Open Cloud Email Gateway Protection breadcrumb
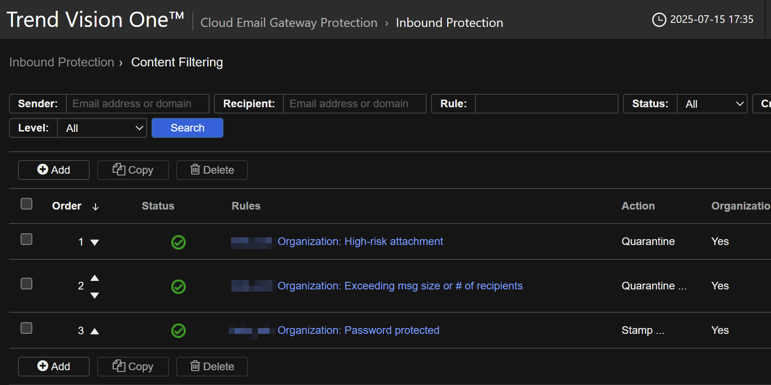Screen dimensions: 771x385 click(289, 23)
